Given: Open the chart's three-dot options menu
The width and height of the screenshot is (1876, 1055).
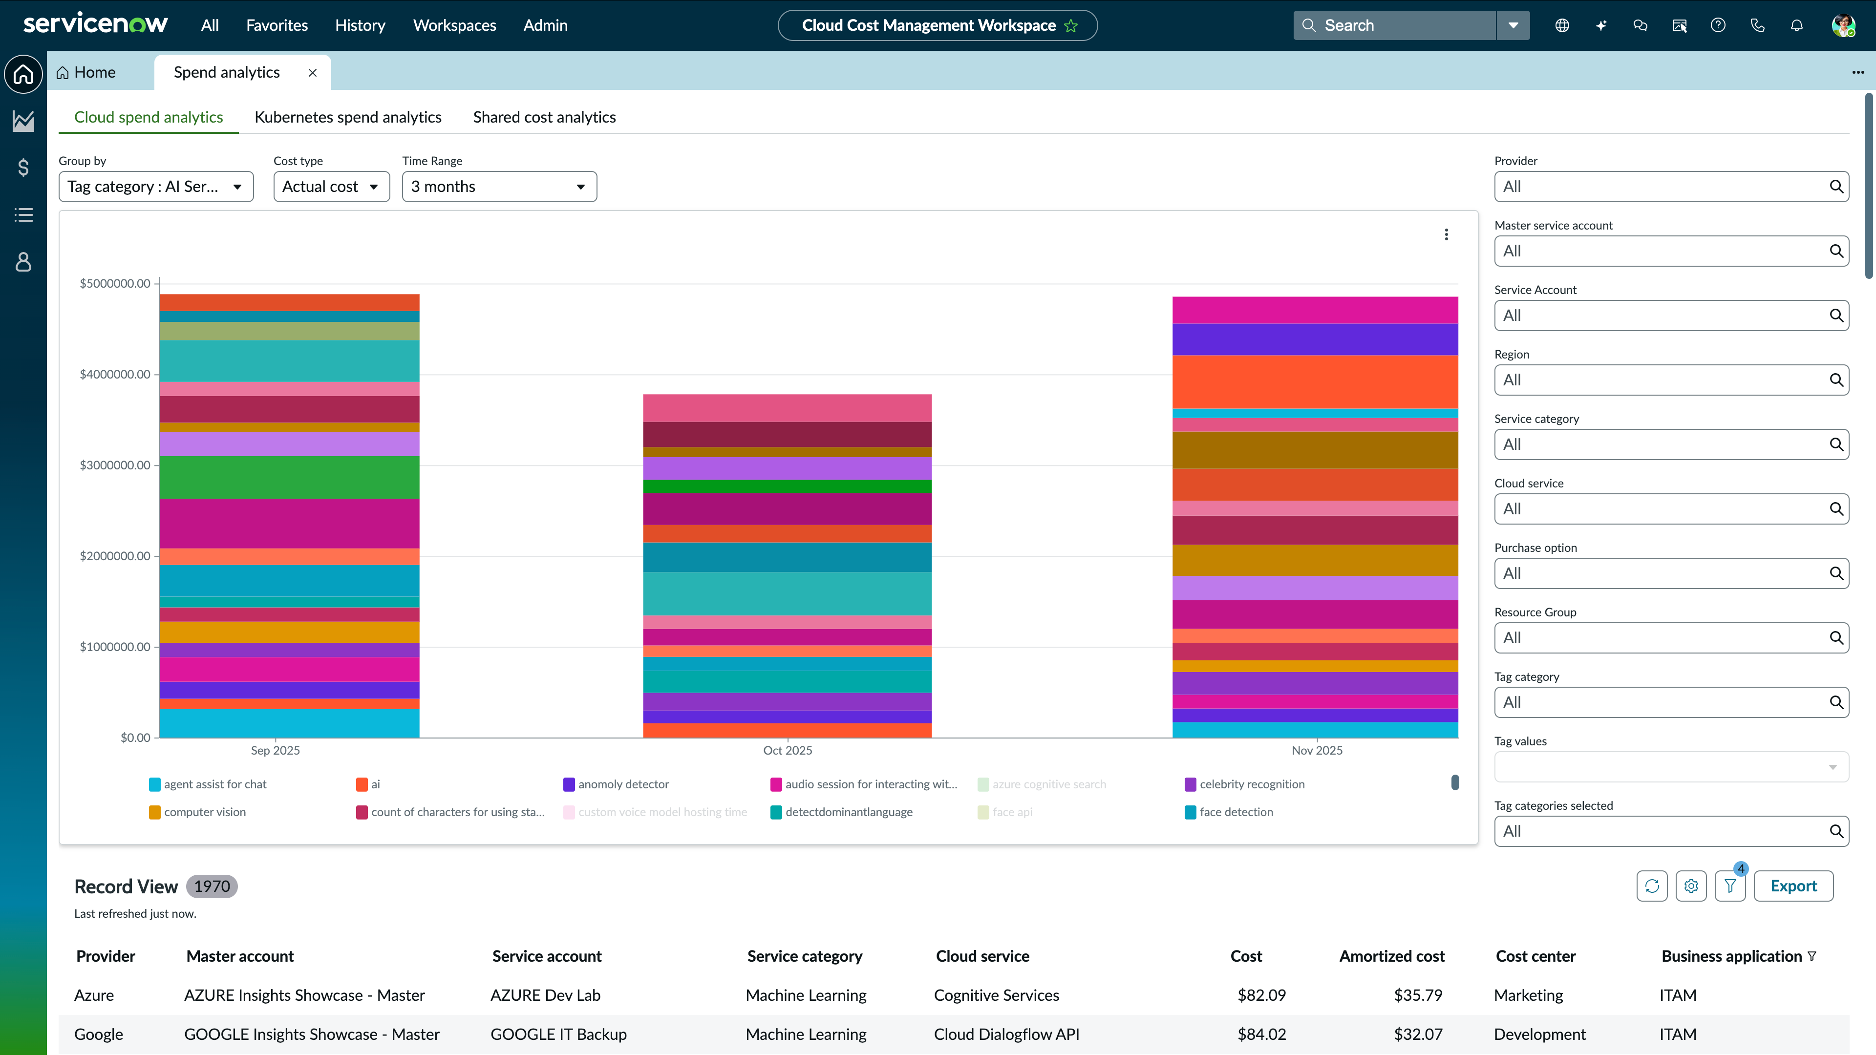Looking at the screenshot, I should pyautogui.click(x=1446, y=234).
